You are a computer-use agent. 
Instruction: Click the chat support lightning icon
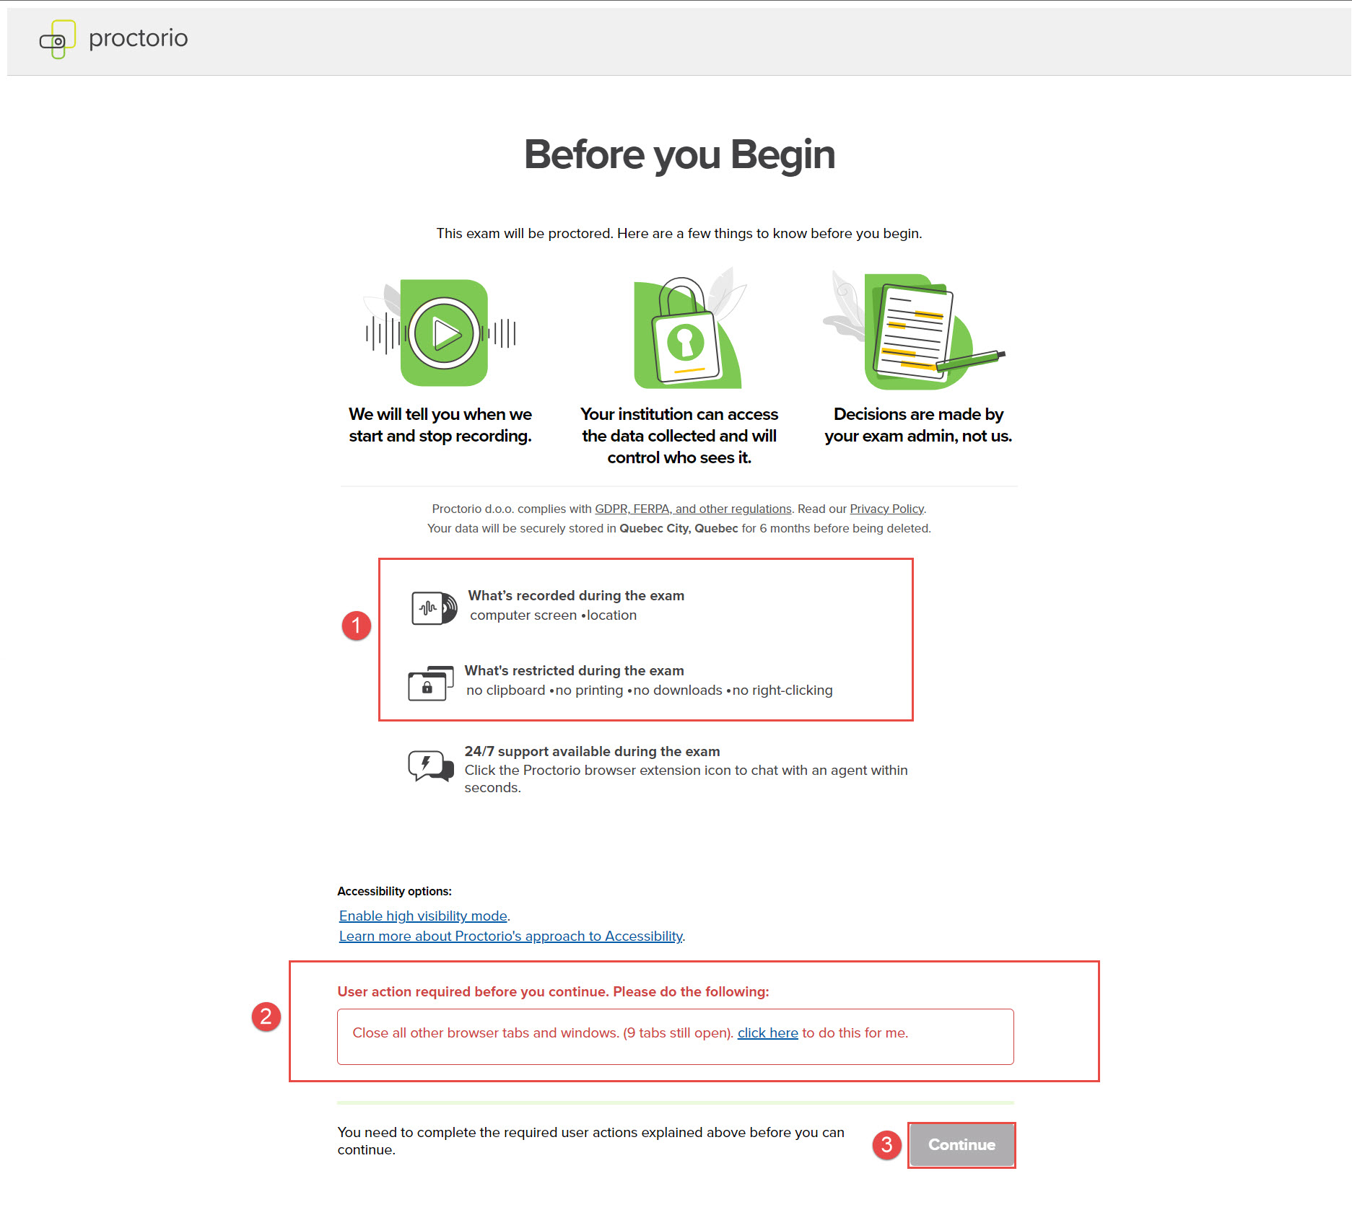click(x=431, y=766)
